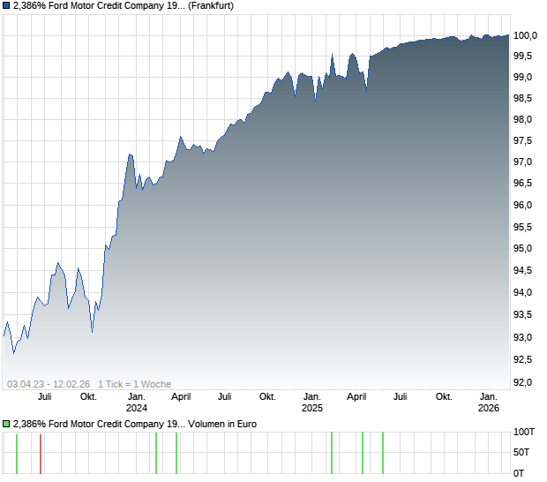Click the '95,0' price axis label

coord(522,249)
